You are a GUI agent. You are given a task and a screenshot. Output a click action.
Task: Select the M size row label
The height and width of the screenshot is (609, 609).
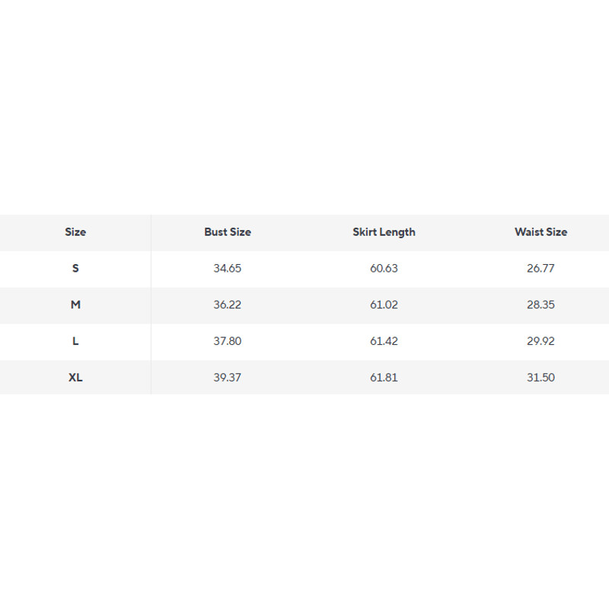click(x=75, y=304)
